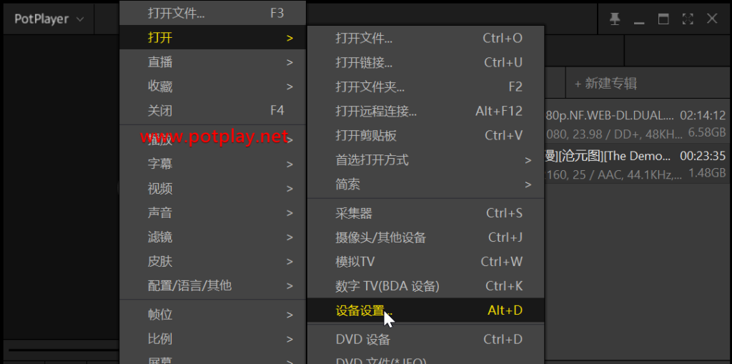
Task: Expand the 比例 submenu
Action: click(x=213, y=339)
